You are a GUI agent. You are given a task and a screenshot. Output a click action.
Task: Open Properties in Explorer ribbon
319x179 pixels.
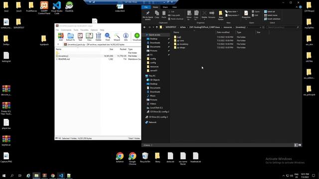[246, 15]
